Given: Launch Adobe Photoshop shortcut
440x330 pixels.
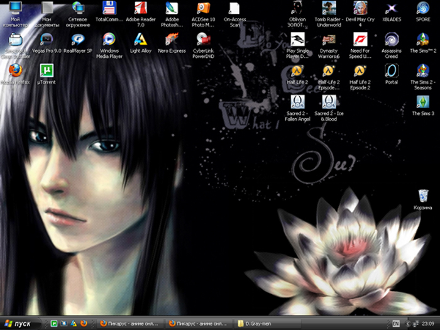Looking at the screenshot, I should click(x=172, y=14).
